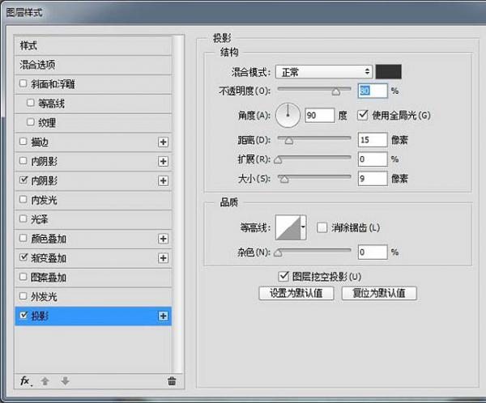
Task: Tick the 图案叠加 checkbox
Action: (x=23, y=277)
